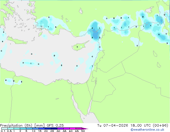Click the '30' legend scale label
Image resolution: width=170 pixels, height=132 pixels.
[58, 131]
